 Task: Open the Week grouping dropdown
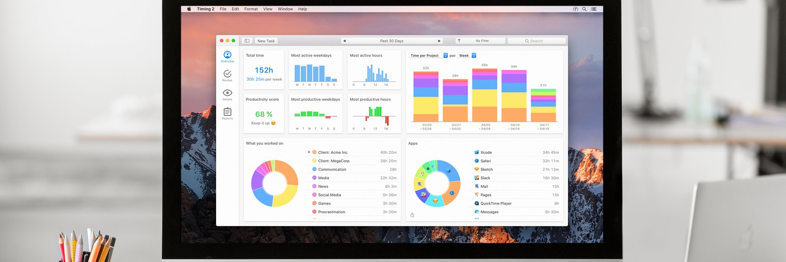pos(467,55)
